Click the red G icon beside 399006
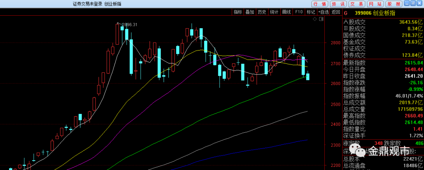424x170 pixels. coord(346,13)
